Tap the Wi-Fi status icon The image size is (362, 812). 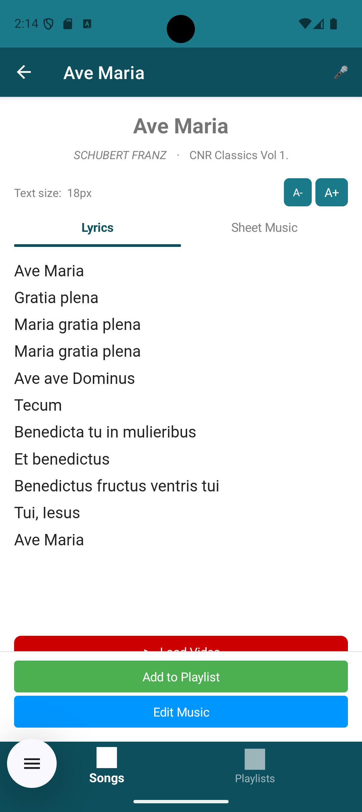[305, 24]
